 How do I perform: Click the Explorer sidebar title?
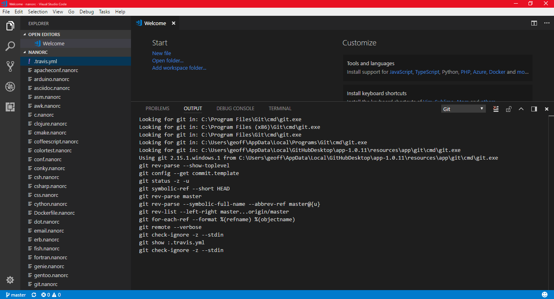click(39, 23)
